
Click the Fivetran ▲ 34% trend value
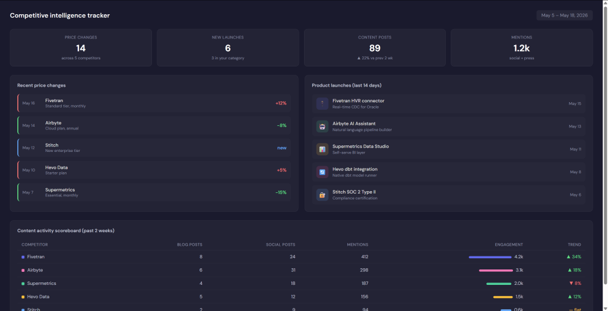pos(574,257)
